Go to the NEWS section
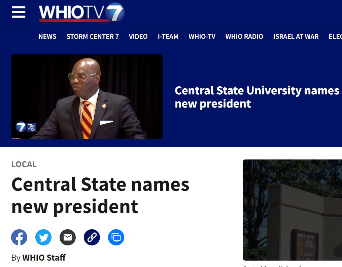This screenshot has height=267, width=342. [x=47, y=36]
